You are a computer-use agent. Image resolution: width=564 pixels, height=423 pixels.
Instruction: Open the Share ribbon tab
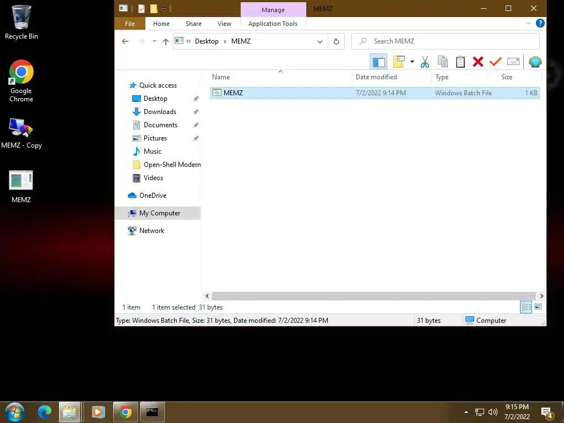(x=193, y=24)
